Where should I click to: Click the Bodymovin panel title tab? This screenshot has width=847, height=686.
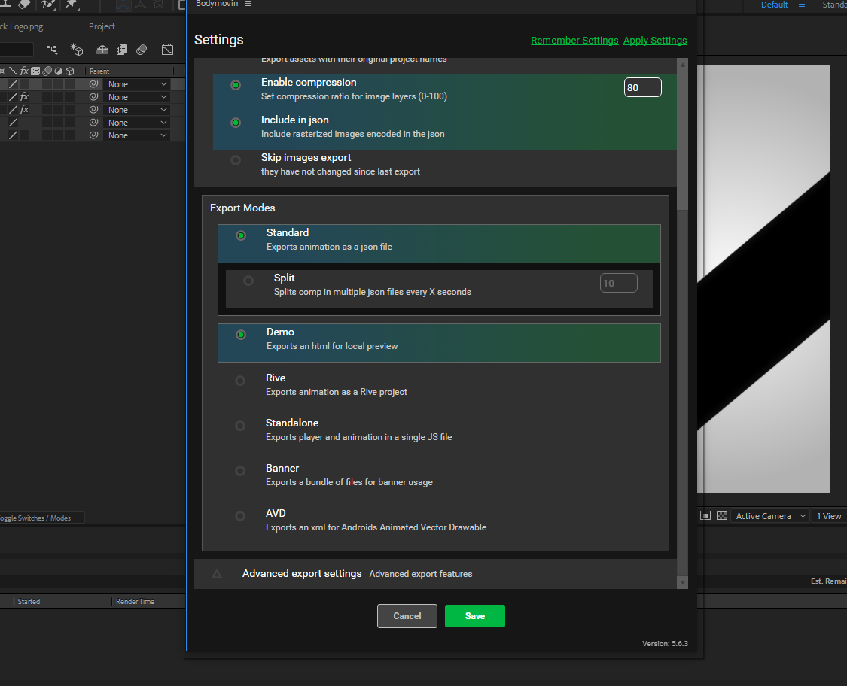click(x=217, y=4)
